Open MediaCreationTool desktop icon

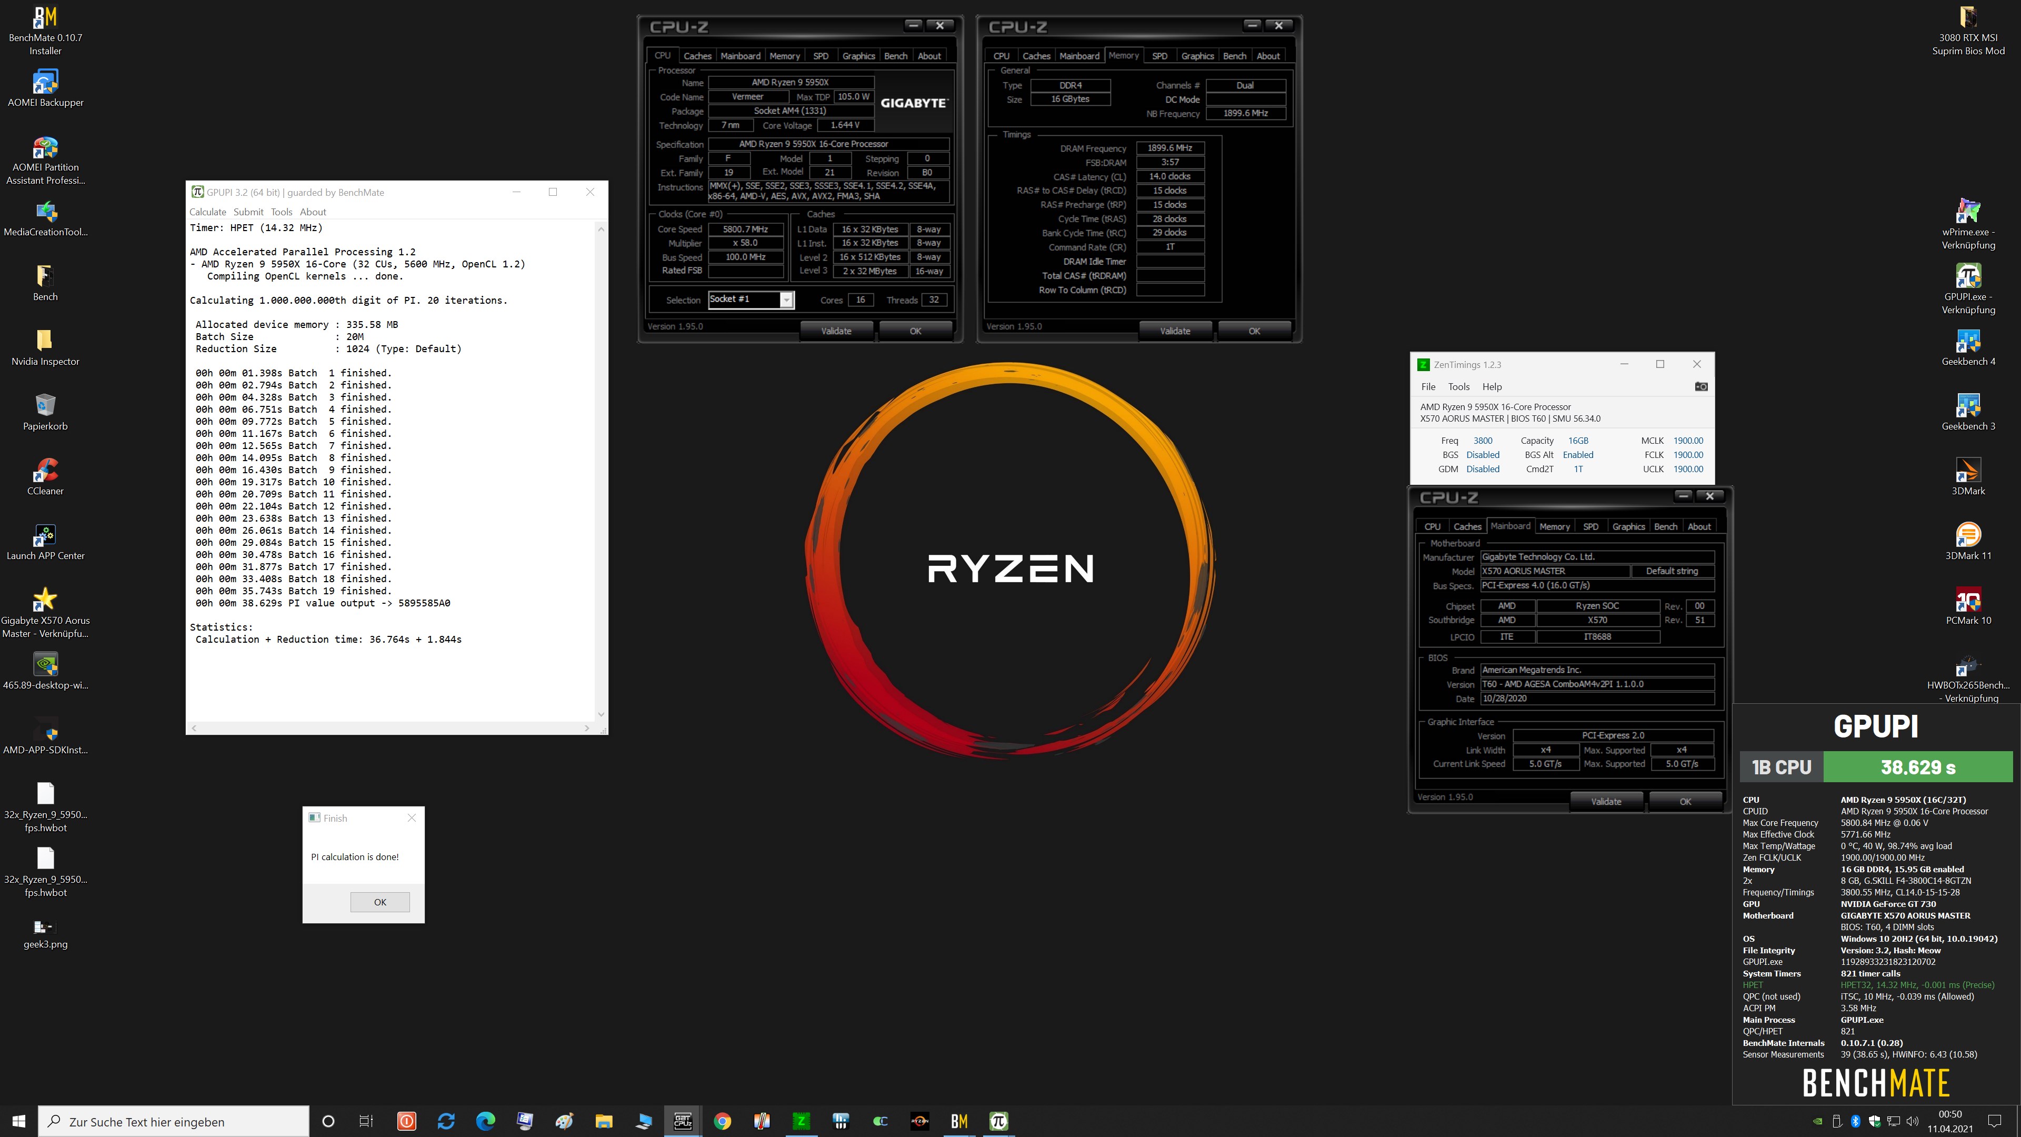click(45, 218)
